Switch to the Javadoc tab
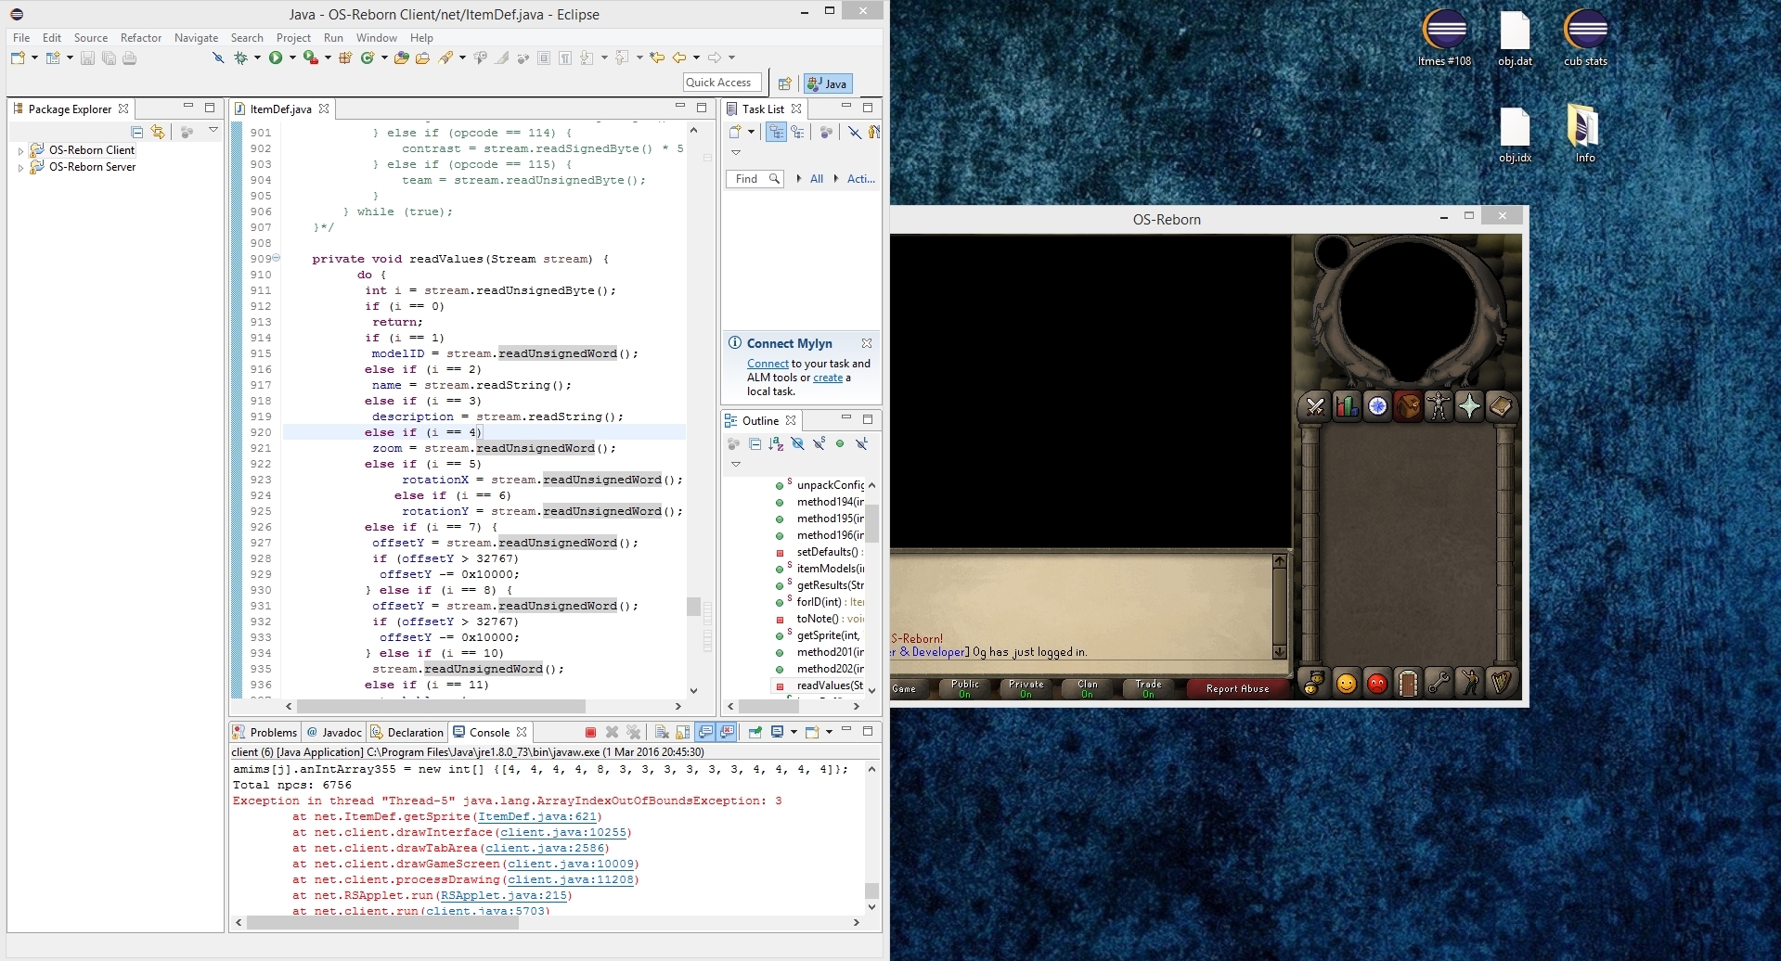This screenshot has width=1781, height=961. point(334,732)
